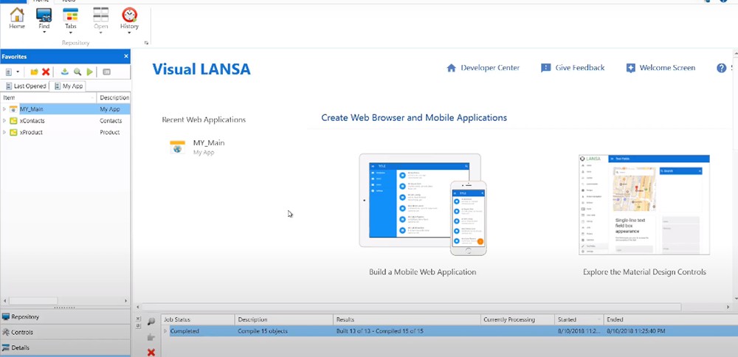The width and height of the screenshot is (738, 357).
Task: Click the download/check-out icon in Favorites toolbar
Action: 64,72
